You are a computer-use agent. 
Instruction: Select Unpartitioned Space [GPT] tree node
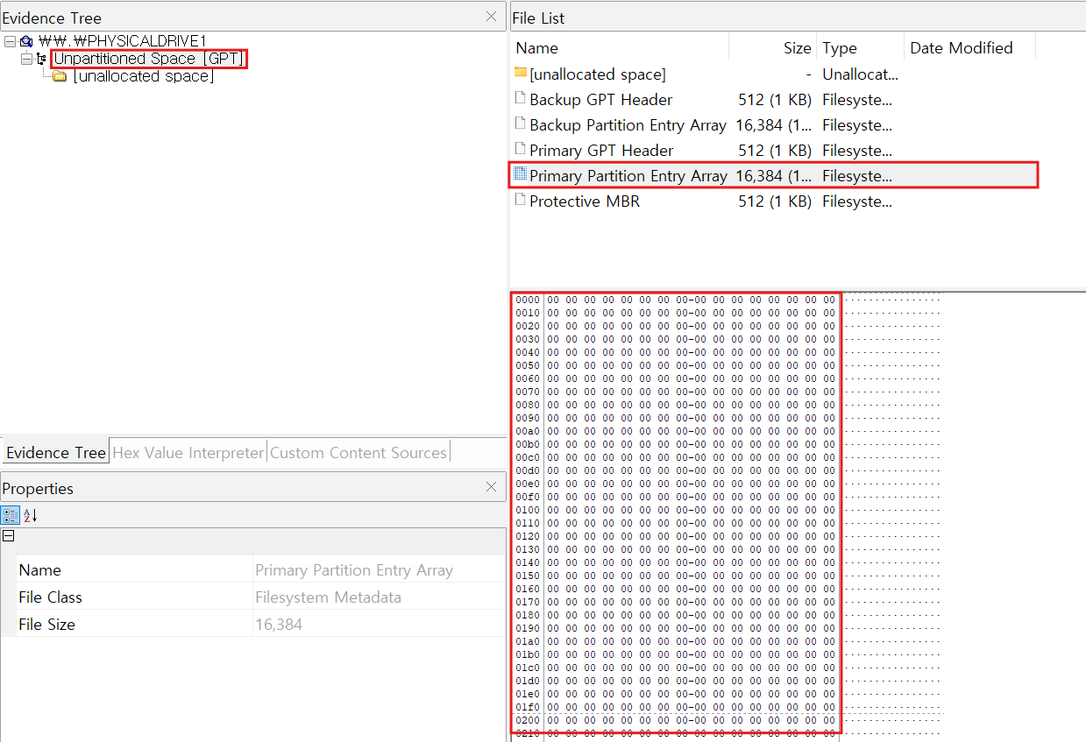[149, 59]
